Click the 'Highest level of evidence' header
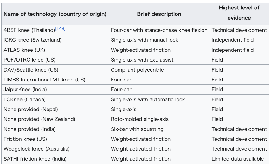The image size is (271, 167). click(239, 14)
